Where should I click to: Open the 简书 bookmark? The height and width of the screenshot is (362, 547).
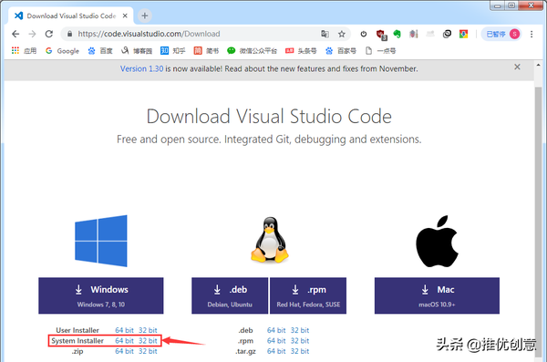pos(206,51)
